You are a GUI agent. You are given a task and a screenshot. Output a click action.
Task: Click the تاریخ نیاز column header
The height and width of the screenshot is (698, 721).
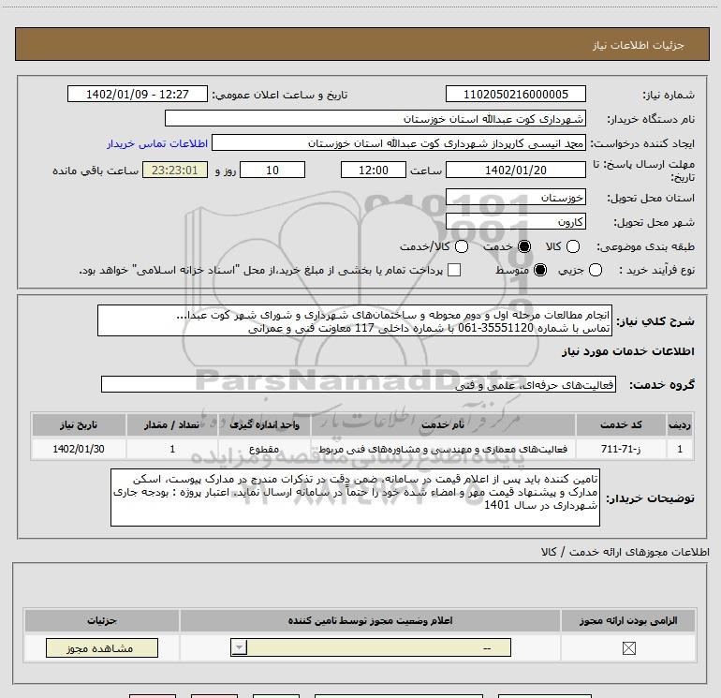click(x=79, y=424)
